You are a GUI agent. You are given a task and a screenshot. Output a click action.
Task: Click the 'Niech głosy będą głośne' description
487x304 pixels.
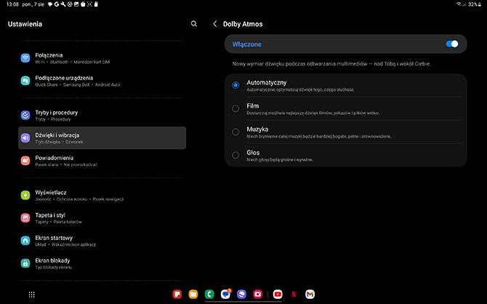(280, 160)
